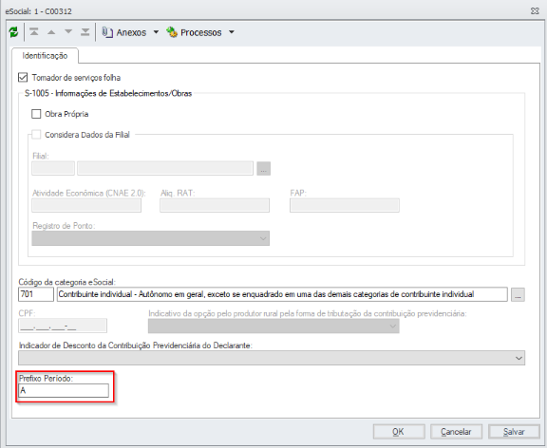
Task: Click the Alíq. RAT field
Action: 215,205
